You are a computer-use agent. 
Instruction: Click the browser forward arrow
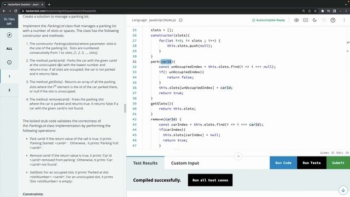coord(10,11)
